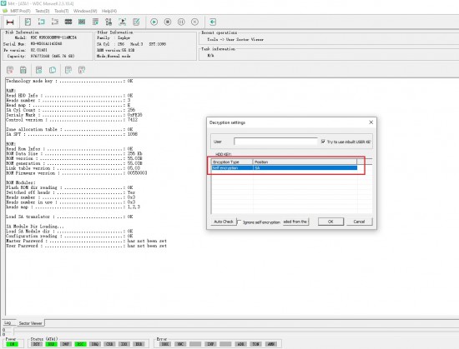Click the document with checkmark log icon

coord(68,70)
